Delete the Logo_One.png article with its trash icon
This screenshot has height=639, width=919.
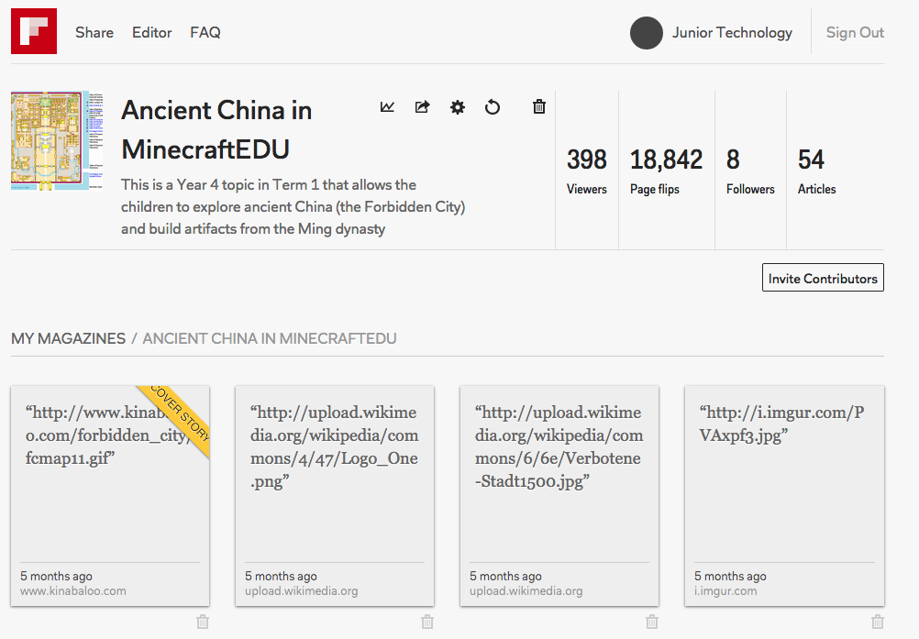click(x=427, y=622)
